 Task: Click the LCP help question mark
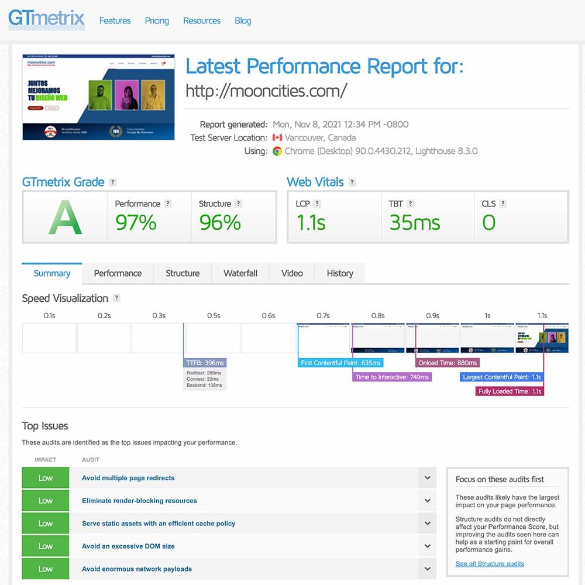[x=317, y=204]
